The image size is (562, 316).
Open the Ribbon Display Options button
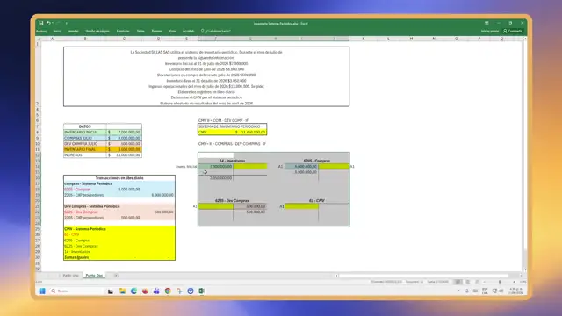(486, 23)
